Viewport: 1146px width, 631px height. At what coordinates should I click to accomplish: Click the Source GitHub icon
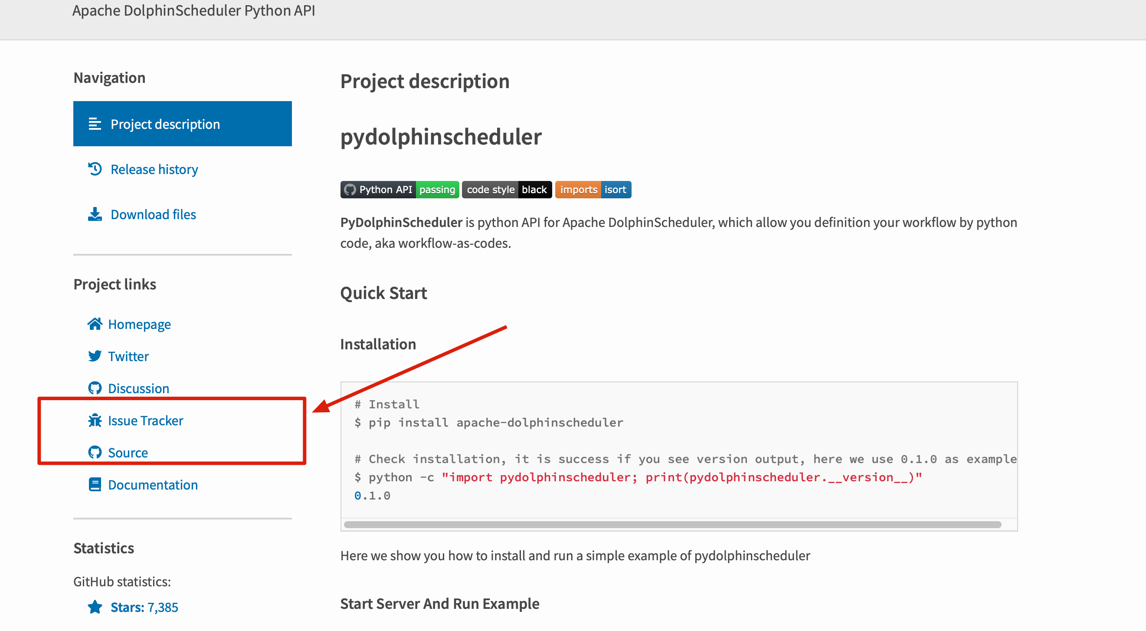pos(95,452)
